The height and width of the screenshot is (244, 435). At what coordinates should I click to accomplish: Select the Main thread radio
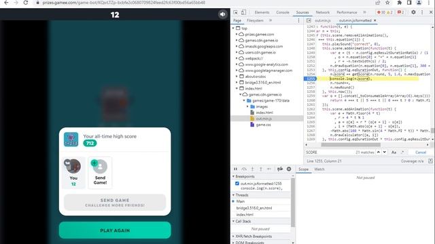[233, 201]
